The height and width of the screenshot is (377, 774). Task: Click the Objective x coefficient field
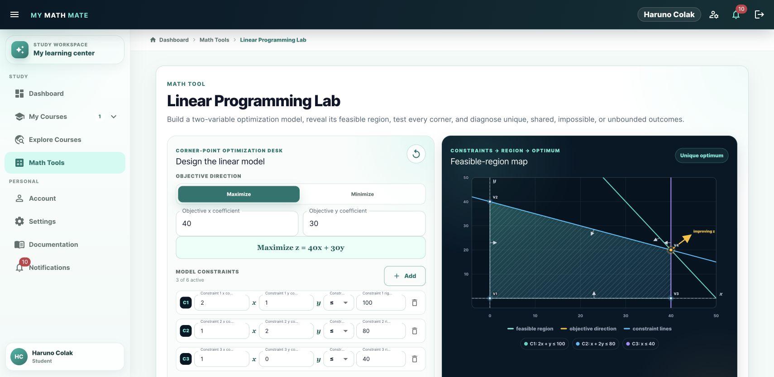pos(237,223)
